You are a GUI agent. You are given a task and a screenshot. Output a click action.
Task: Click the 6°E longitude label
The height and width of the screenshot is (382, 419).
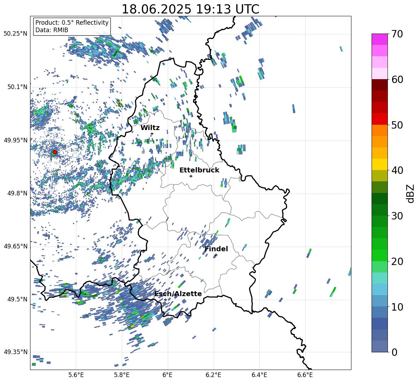(x=167, y=375)
